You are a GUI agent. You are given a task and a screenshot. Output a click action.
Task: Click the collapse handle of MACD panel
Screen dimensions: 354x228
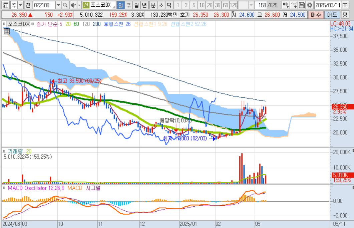[x=353, y=187]
